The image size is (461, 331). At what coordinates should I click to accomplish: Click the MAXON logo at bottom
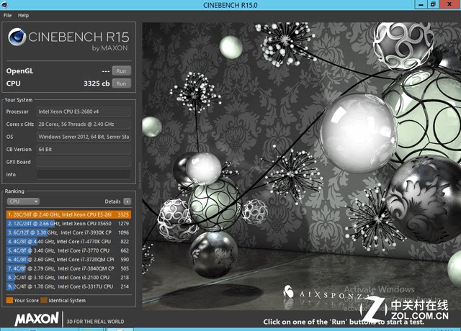tap(37, 319)
